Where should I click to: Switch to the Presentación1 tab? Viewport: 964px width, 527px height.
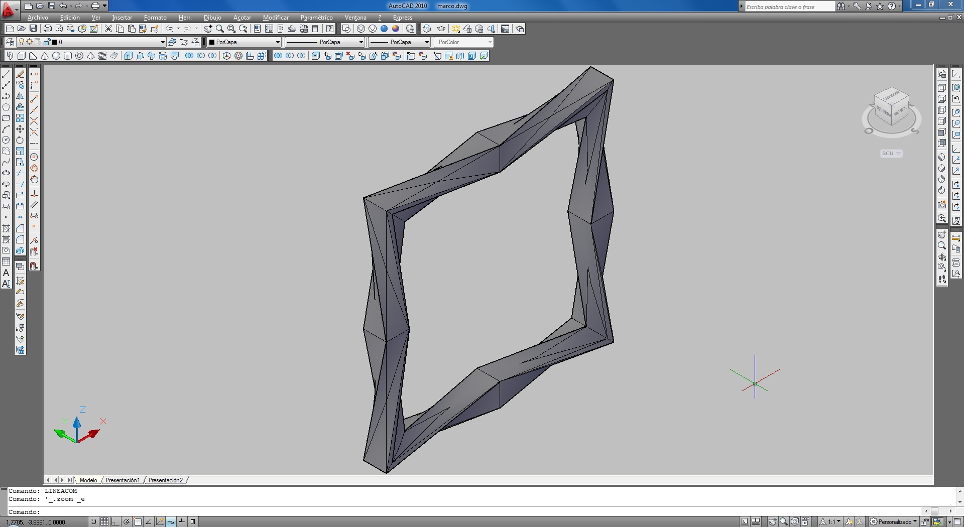123,480
